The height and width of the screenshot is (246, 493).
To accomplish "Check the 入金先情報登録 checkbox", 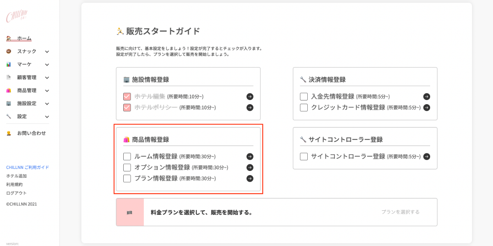I will click(304, 97).
